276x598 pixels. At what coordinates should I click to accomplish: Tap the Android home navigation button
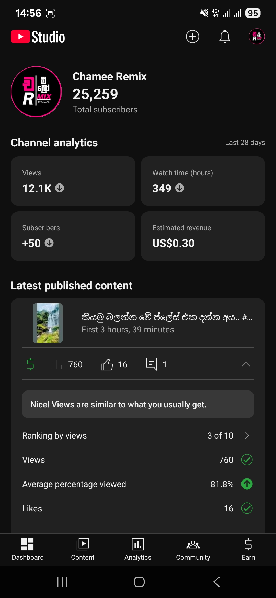[x=139, y=582]
